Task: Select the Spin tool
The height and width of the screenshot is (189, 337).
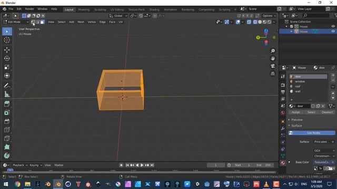Action: click(7, 155)
